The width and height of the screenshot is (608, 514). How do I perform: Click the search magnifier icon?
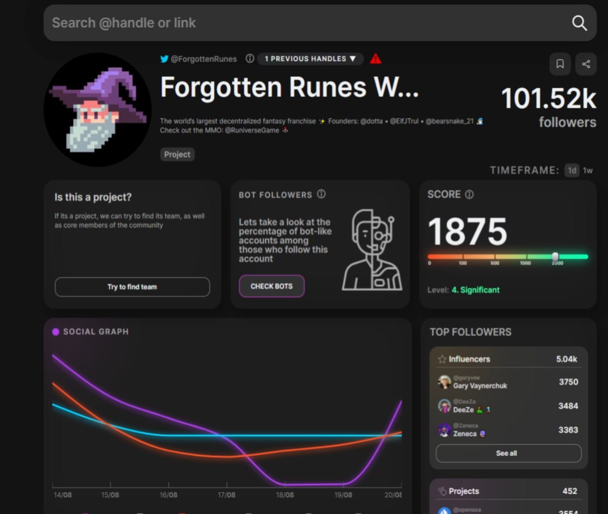[x=579, y=23]
